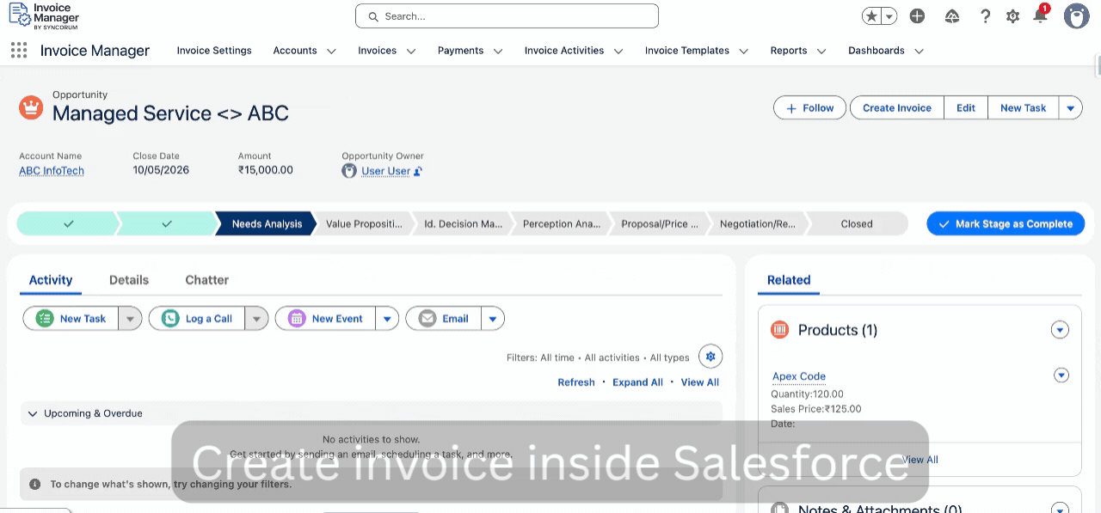Expand the Invoice Templates menu chevron
The image size is (1101, 513).
tap(743, 52)
